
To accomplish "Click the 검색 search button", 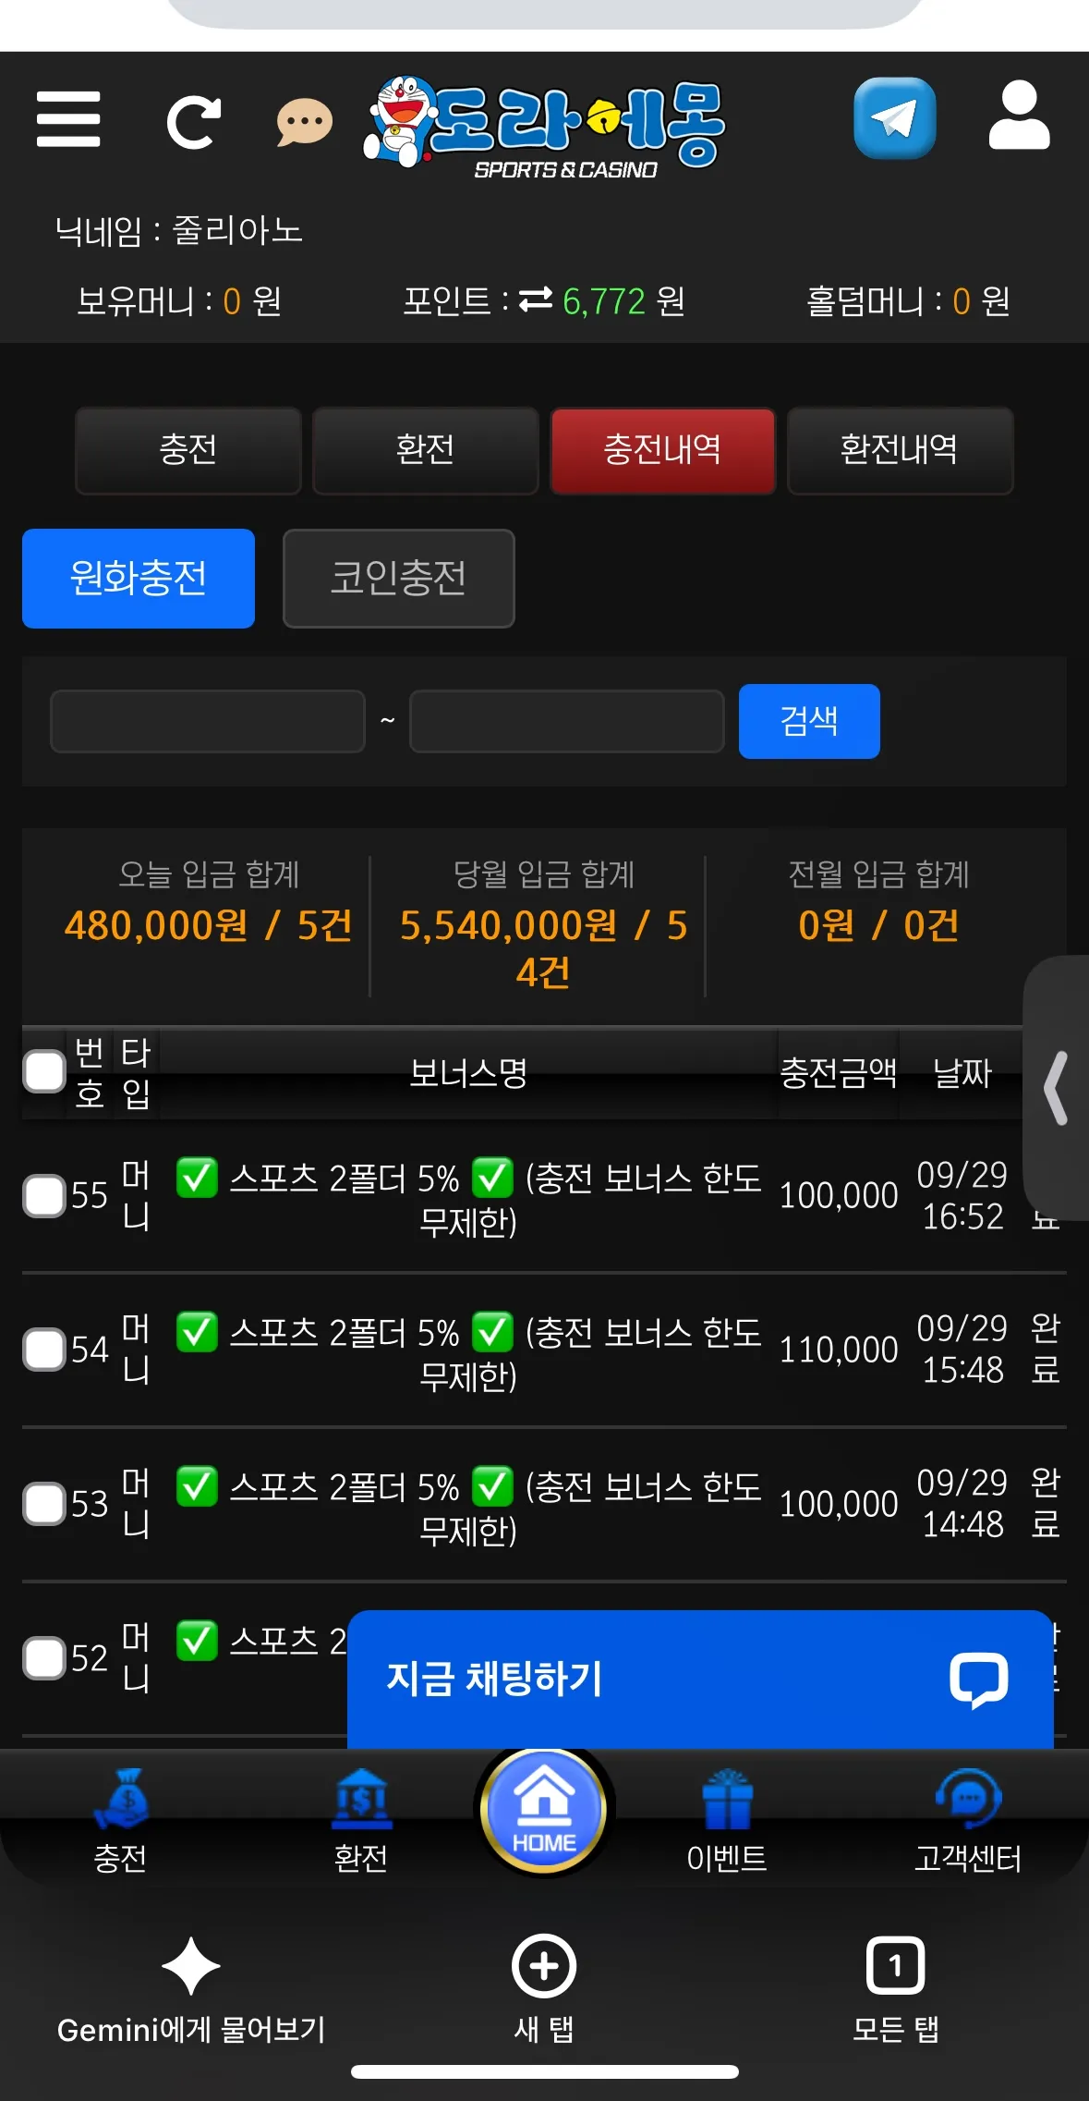I will [809, 721].
